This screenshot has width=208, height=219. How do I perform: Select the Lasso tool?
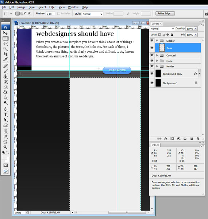click(5, 44)
